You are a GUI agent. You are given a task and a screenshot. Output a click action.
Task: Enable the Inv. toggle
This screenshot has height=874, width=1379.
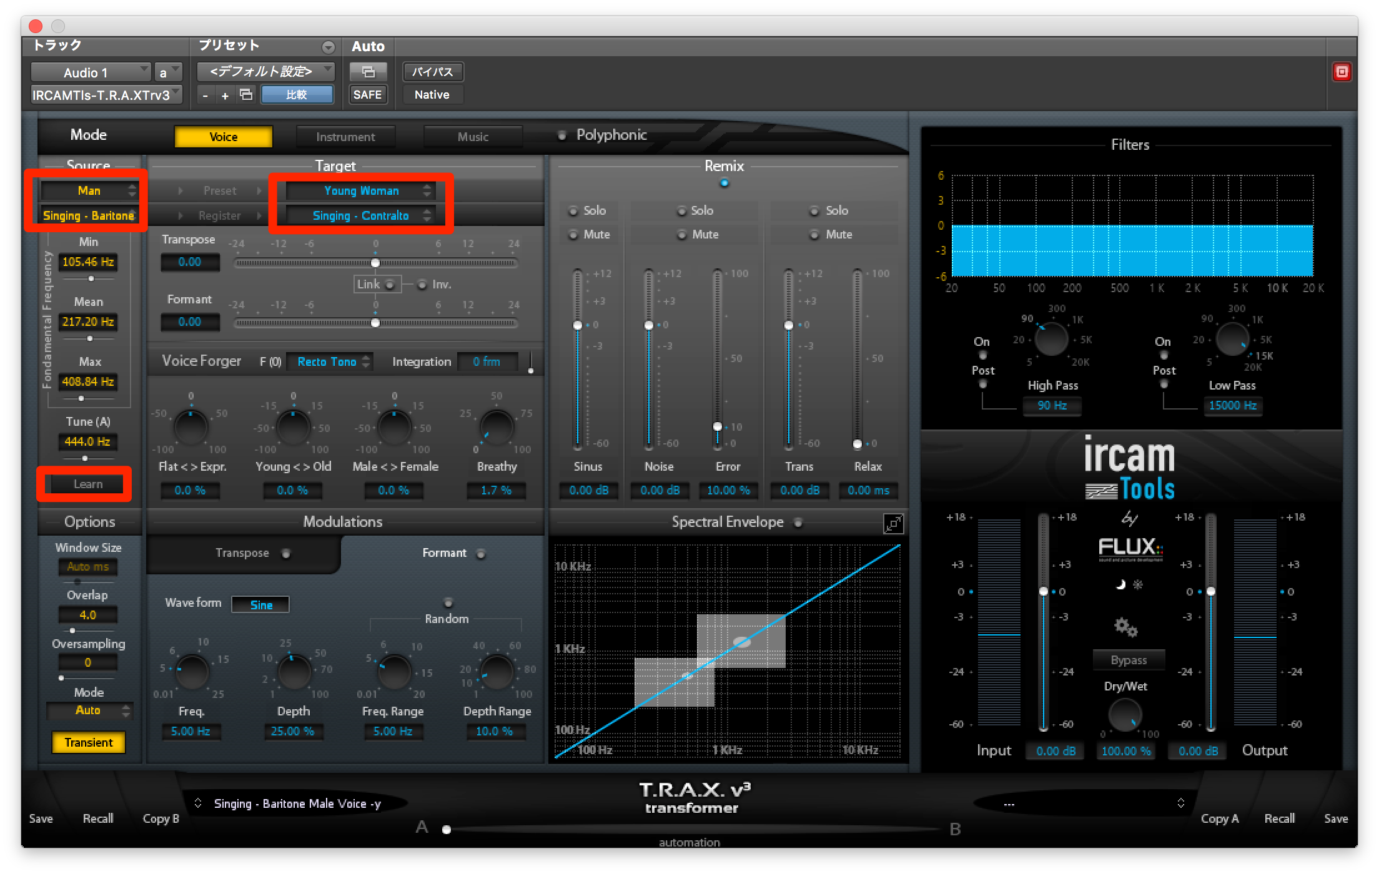pyautogui.click(x=422, y=285)
